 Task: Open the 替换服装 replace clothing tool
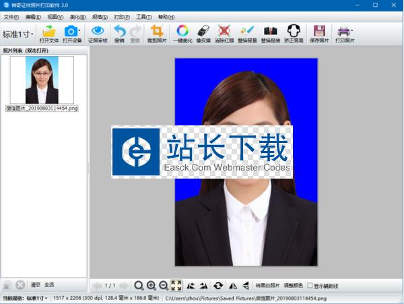(270, 31)
